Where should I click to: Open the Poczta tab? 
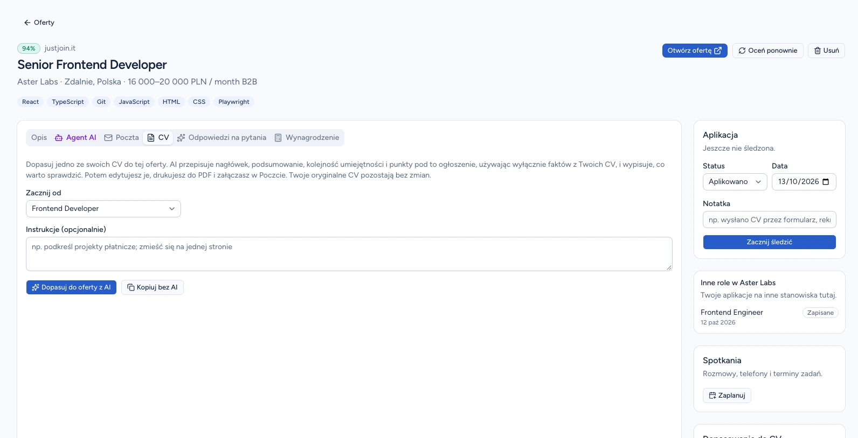(x=121, y=138)
